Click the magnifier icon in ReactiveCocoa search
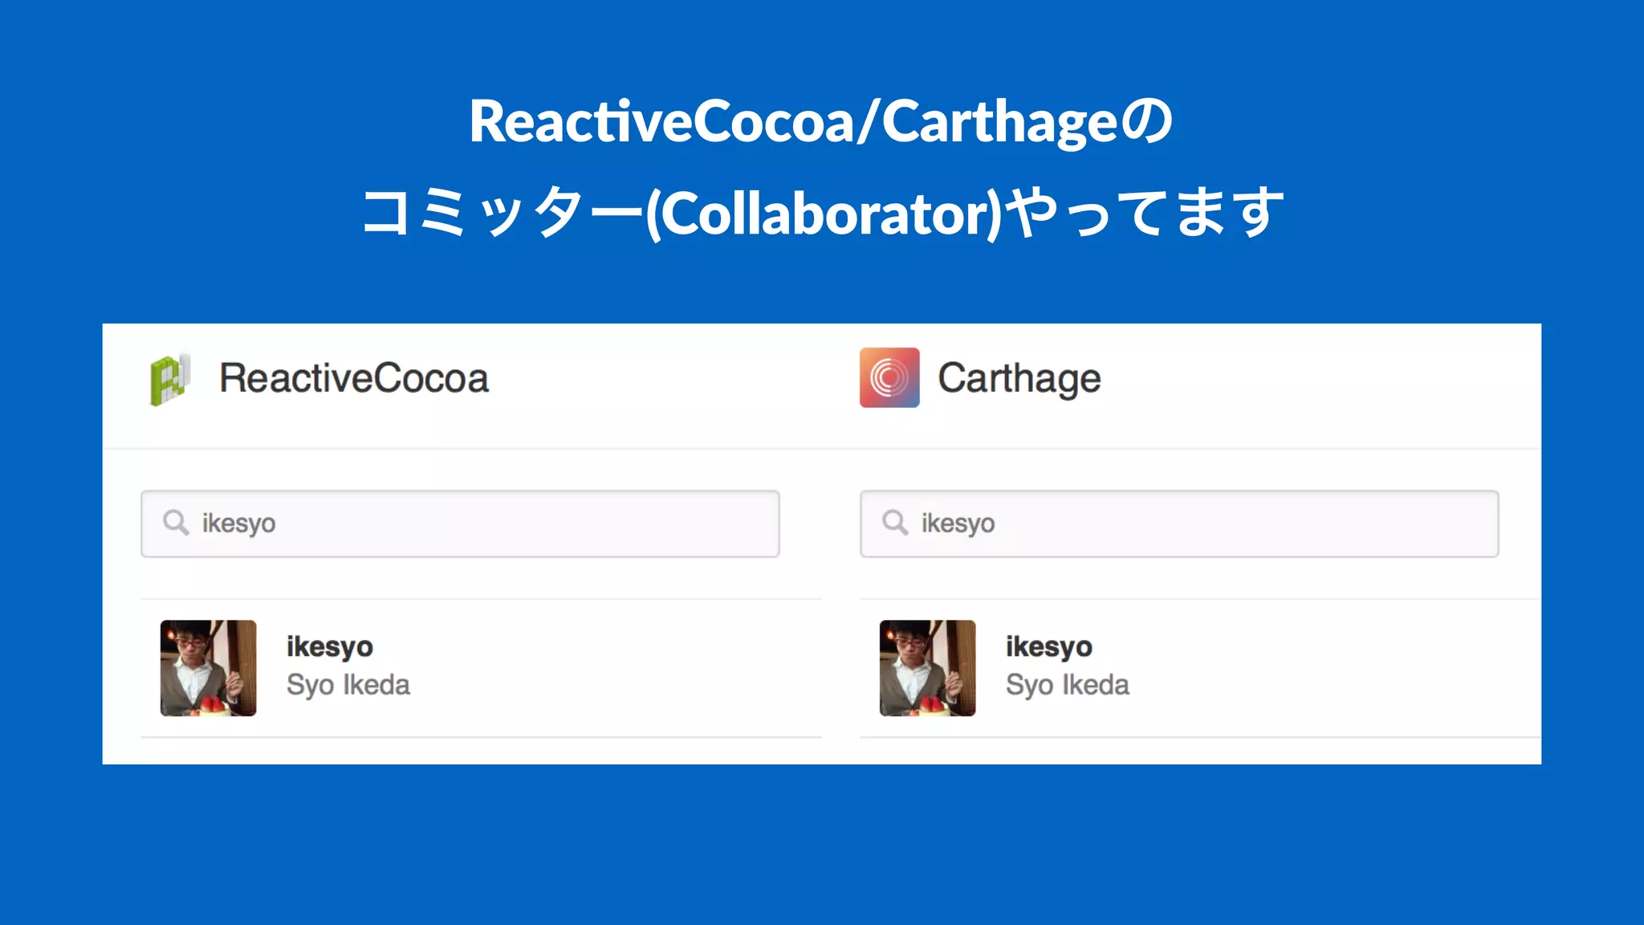This screenshot has width=1644, height=925. click(176, 523)
